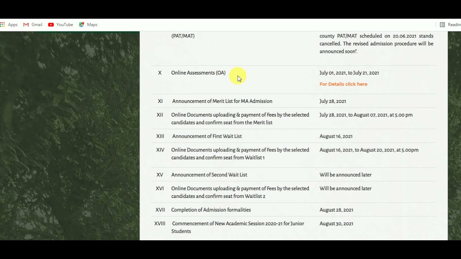461x259 pixels.
Task: Click the row numeral 'XVII'
Action: [x=160, y=210]
